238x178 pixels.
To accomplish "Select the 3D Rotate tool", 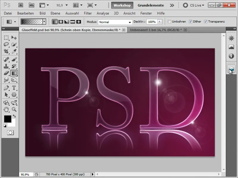I will pos(6,103).
